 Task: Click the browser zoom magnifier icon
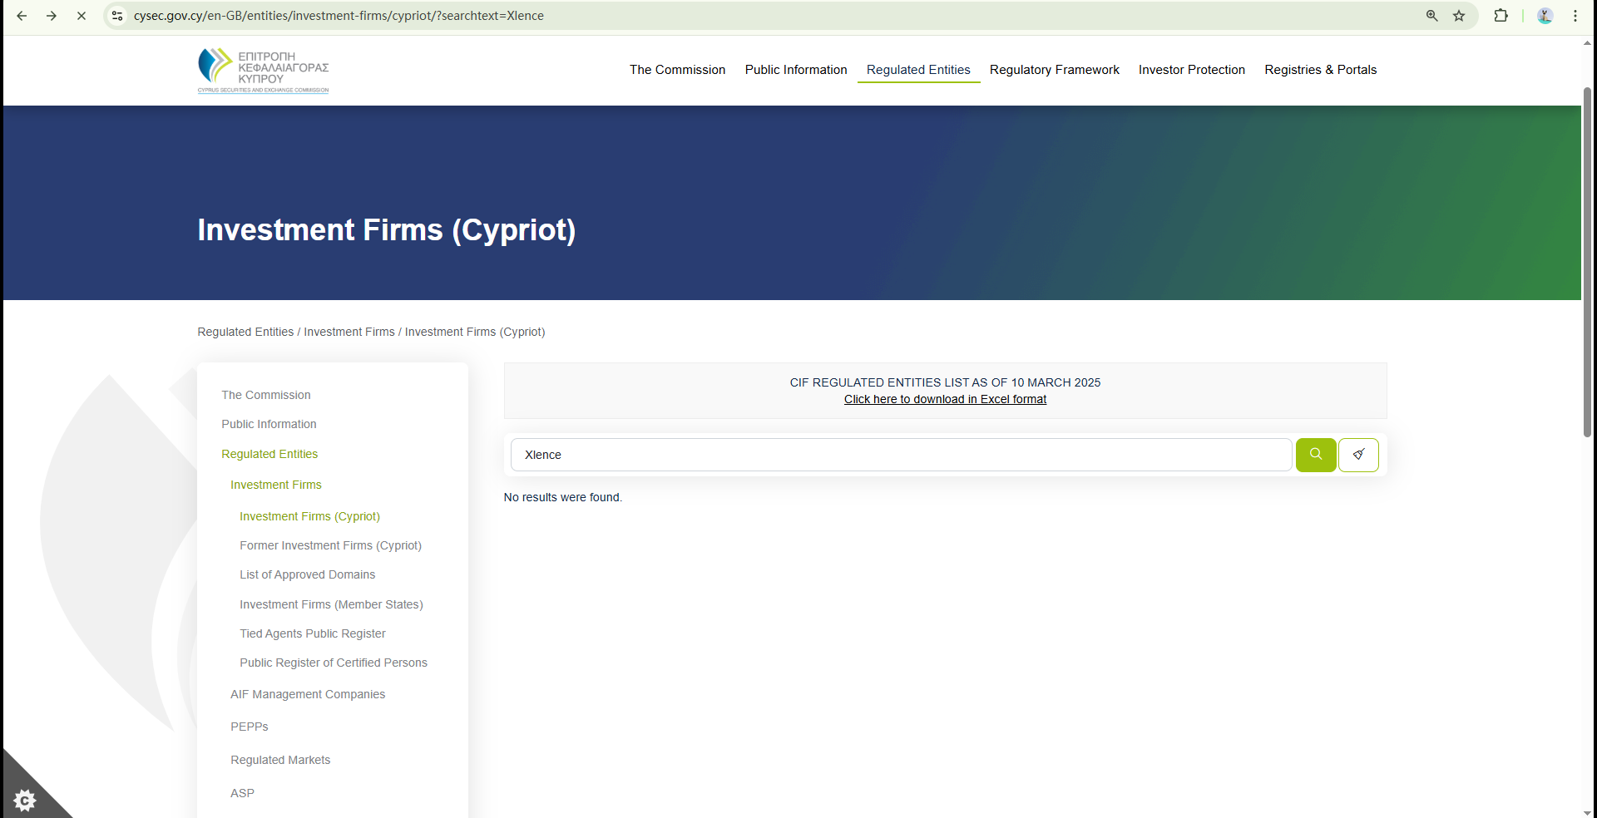[1431, 16]
